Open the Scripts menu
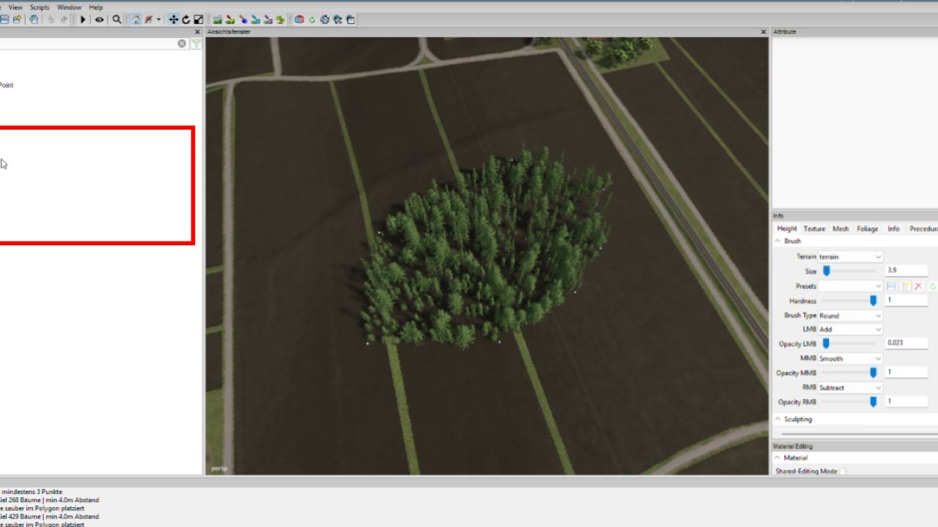This screenshot has width=938, height=527. point(39,7)
